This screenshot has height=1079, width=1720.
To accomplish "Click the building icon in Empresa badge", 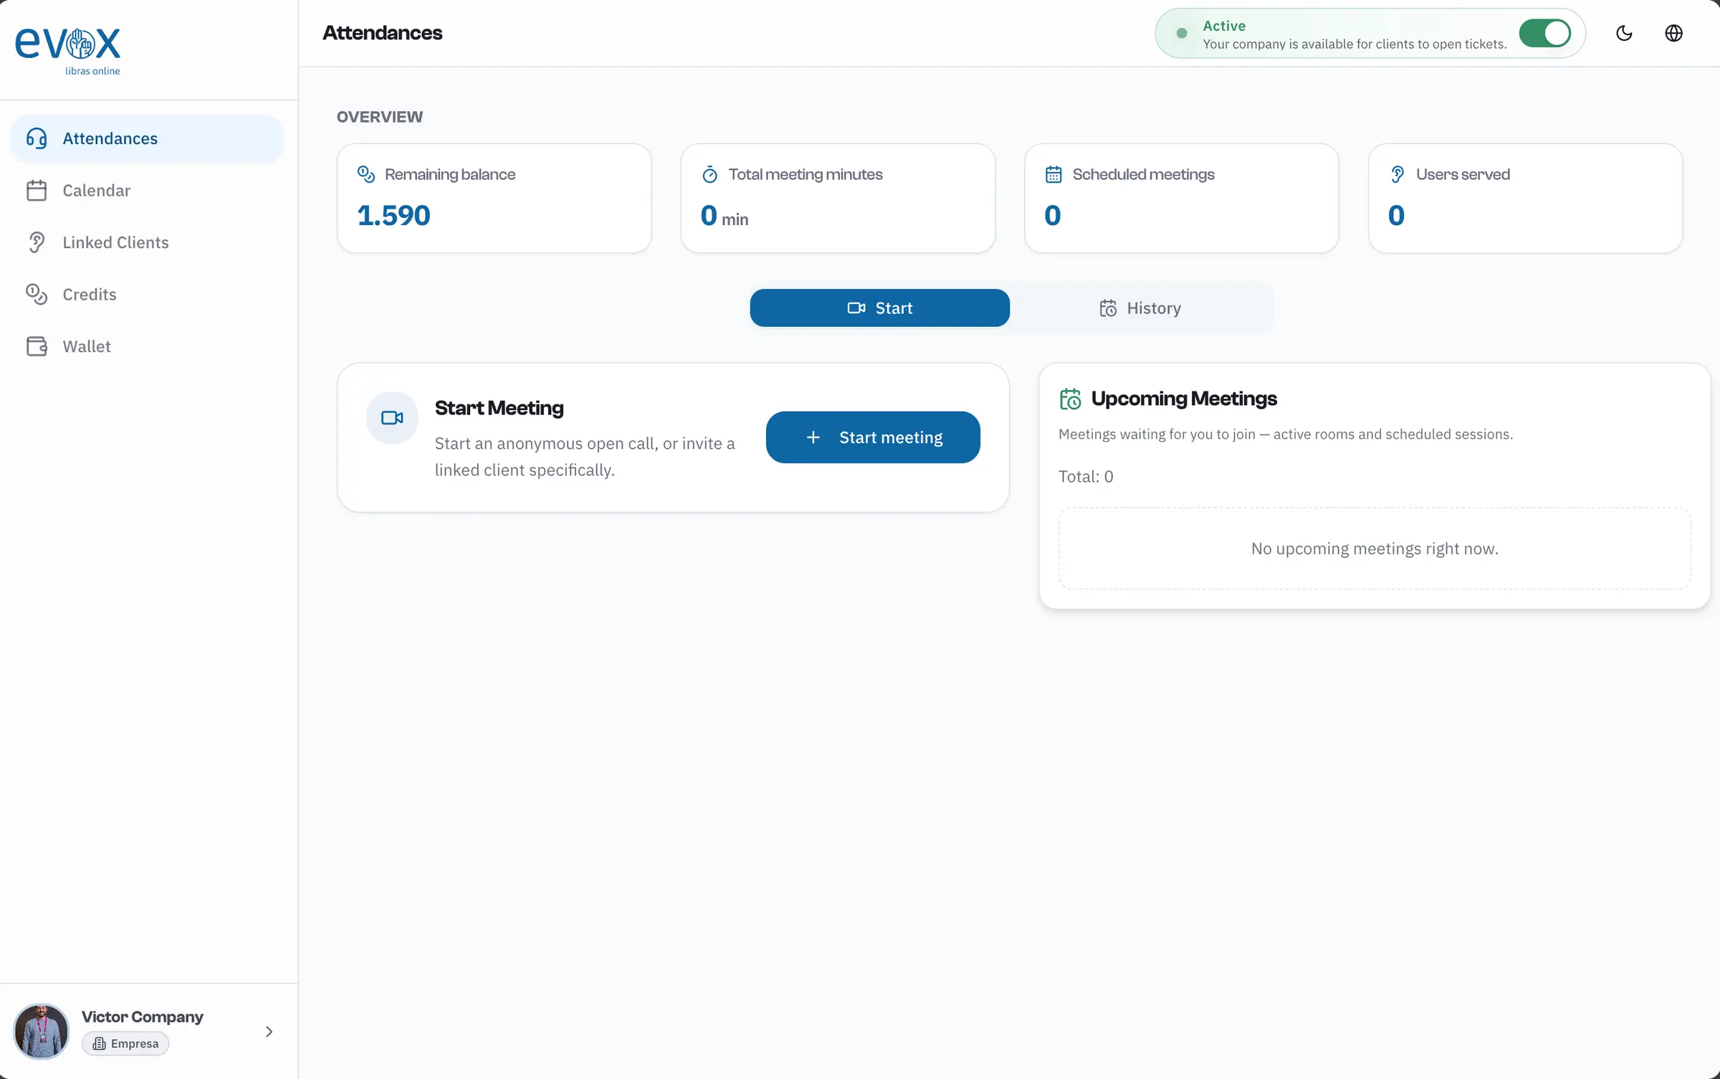I will coord(100,1044).
